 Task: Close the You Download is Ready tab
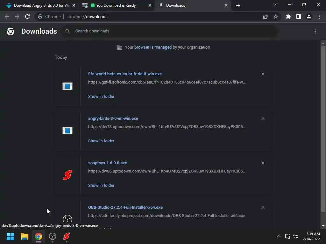pos(150,5)
